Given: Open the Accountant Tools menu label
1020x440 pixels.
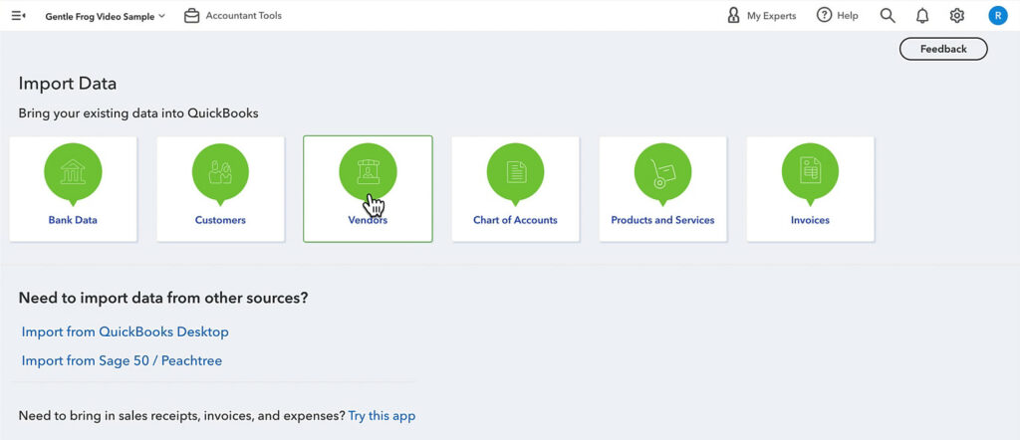Looking at the screenshot, I should coord(244,16).
